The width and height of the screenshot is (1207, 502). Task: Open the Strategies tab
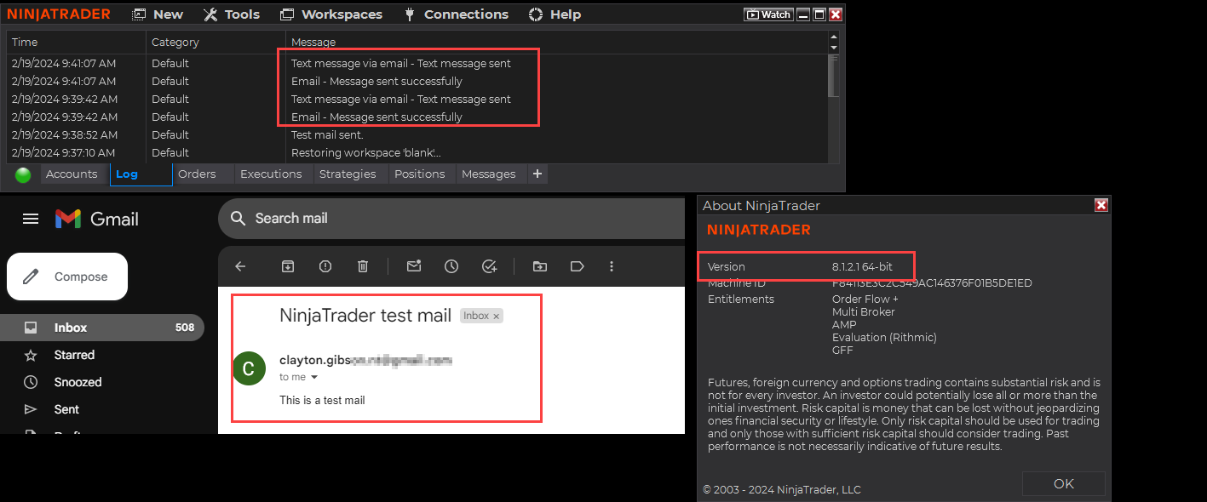(x=348, y=174)
